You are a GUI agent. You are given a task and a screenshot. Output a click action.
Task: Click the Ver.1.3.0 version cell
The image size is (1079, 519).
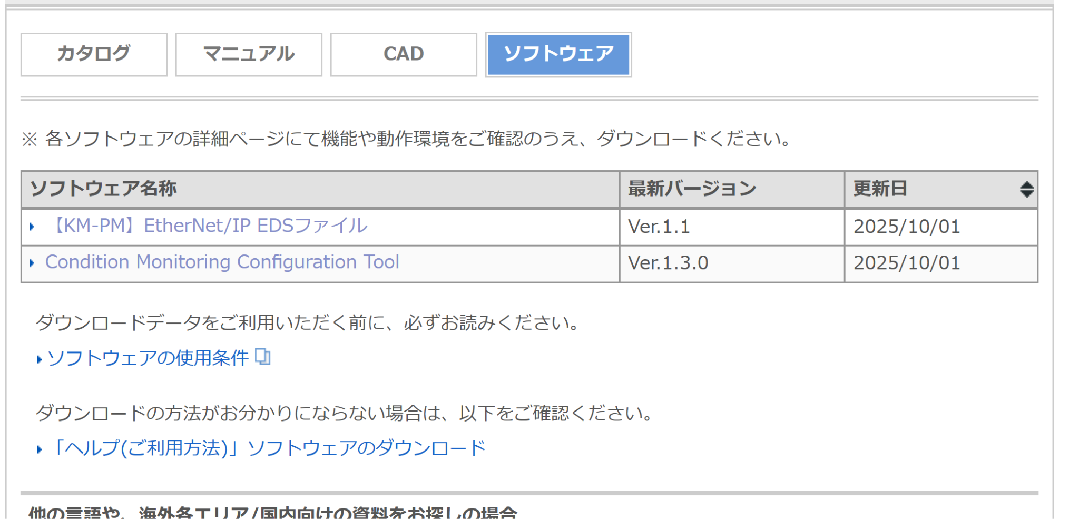pyautogui.click(x=668, y=263)
